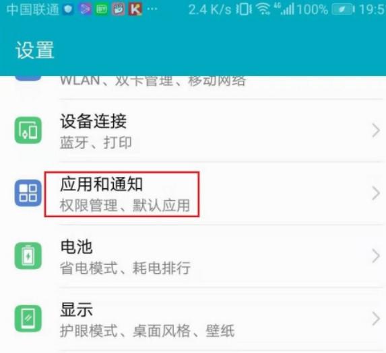This screenshot has height=353, width=386.
Task: Open the 应用和通知 settings entry
Action: pos(193,194)
